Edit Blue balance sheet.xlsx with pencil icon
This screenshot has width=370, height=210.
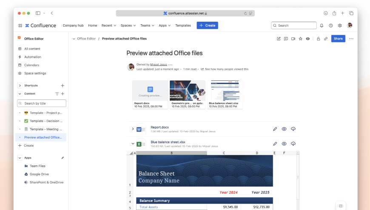click(275, 144)
